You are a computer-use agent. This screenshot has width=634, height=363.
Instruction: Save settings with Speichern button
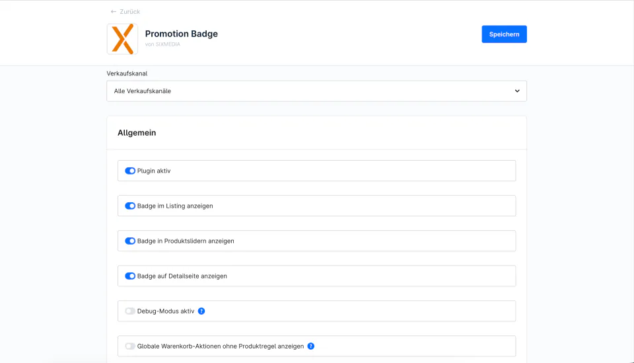click(x=504, y=34)
